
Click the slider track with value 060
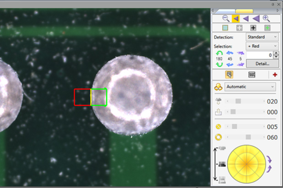coord(246,137)
